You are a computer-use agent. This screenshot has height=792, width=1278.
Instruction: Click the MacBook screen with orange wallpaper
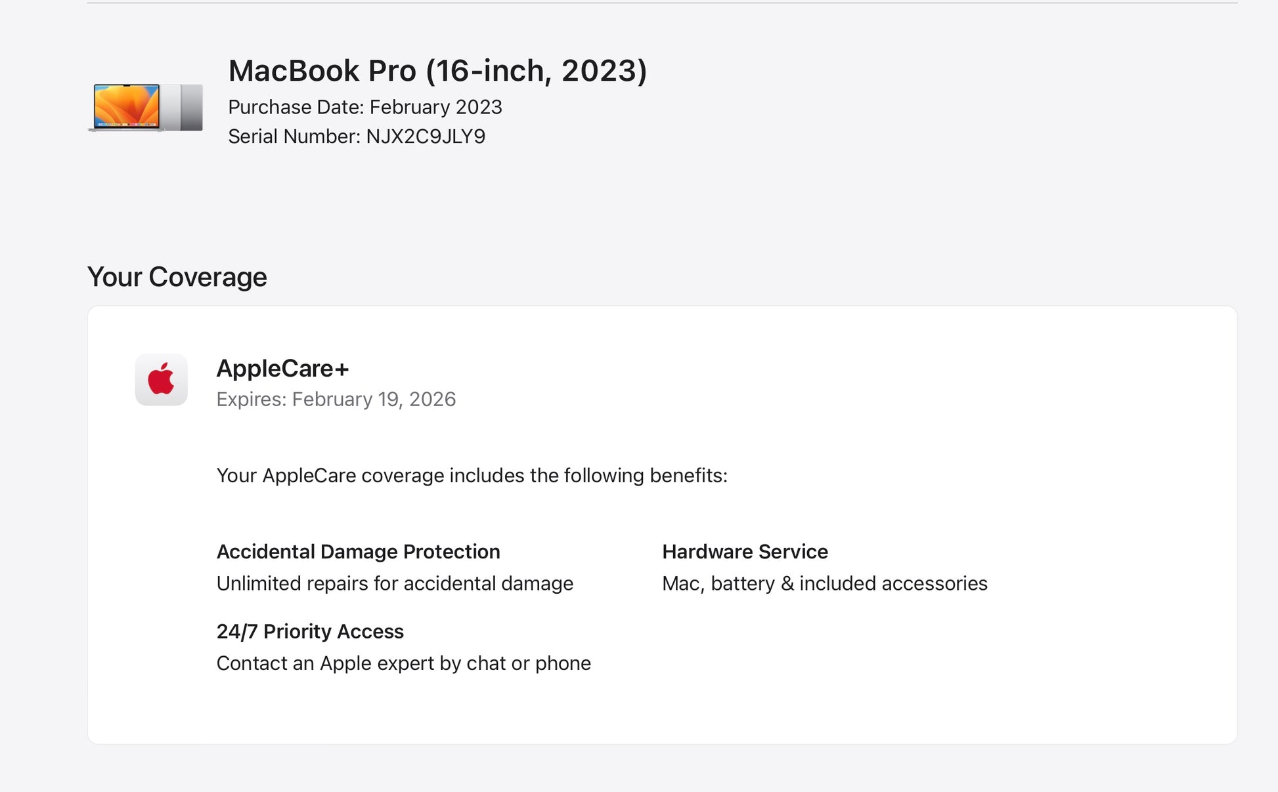click(x=126, y=106)
